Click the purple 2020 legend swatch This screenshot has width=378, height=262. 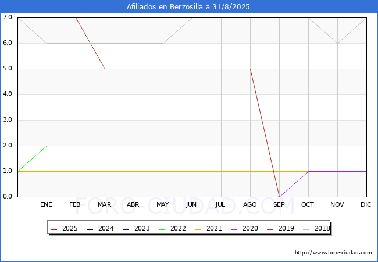(x=234, y=229)
